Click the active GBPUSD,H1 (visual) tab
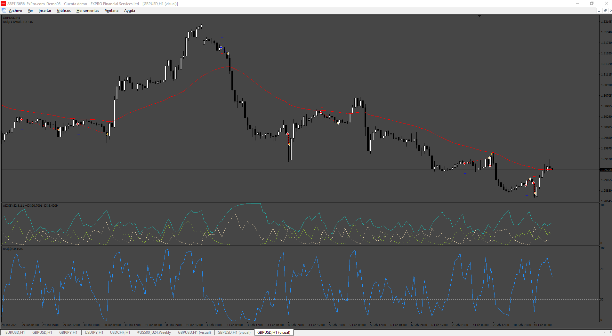 tap(274, 332)
